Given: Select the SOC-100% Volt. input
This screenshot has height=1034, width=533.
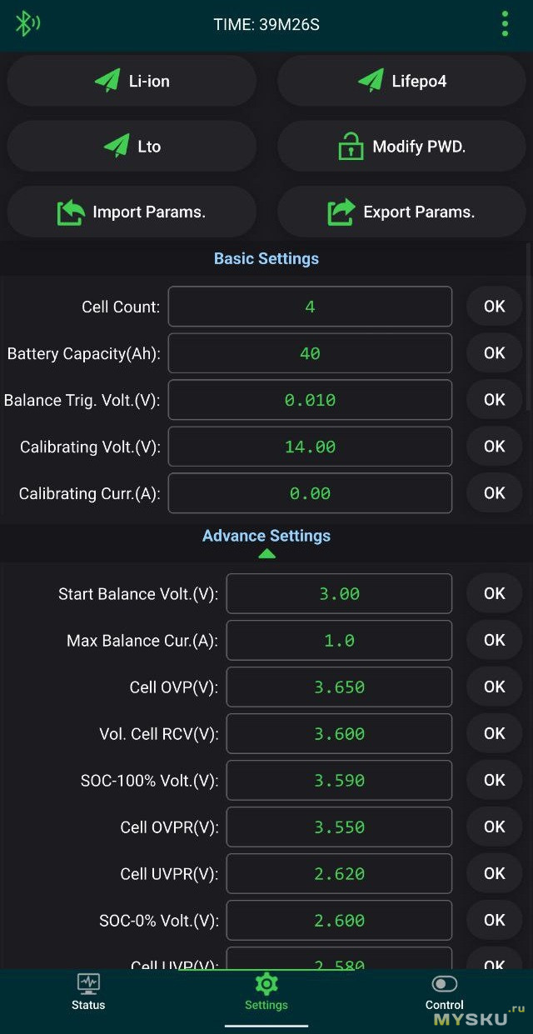Looking at the screenshot, I should click(x=339, y=781).
